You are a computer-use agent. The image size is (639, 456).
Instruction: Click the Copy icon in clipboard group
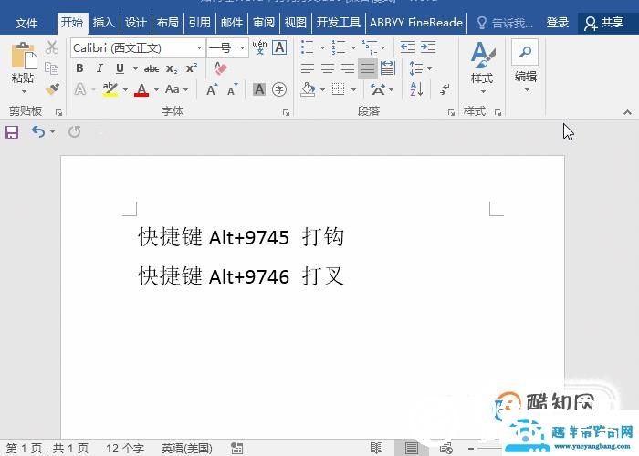tap(52, 68)
